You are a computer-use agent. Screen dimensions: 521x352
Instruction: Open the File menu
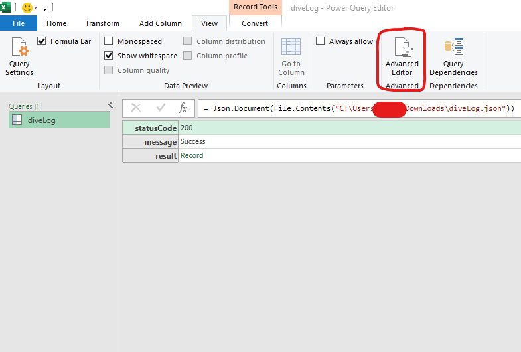19,23
